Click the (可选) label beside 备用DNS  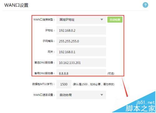pos(111,74)
